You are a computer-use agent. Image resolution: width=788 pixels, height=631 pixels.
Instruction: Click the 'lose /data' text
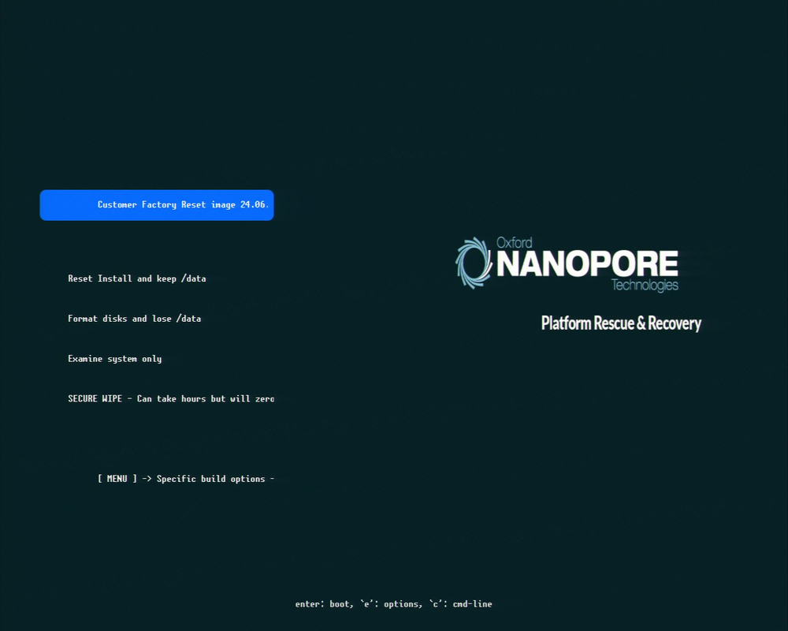(177, 319)
